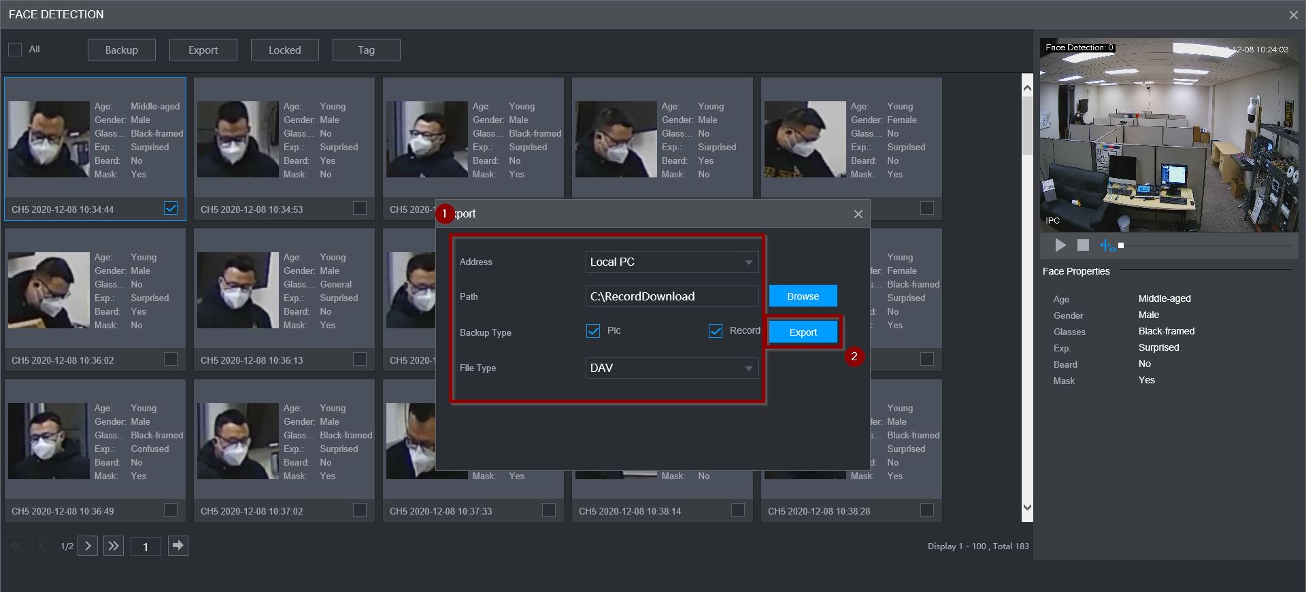Click the Backup button in the toolbar

[x=122, y=50]
